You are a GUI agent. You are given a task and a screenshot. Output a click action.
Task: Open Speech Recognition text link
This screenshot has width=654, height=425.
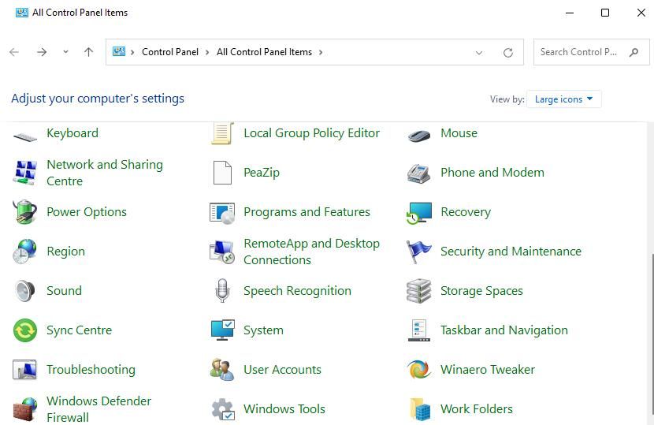pyautogui.click(x=297, y=291)
